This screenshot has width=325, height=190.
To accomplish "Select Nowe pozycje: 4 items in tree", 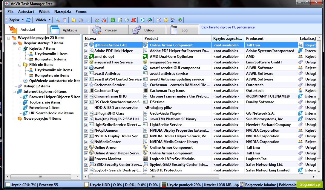I will (42, 118).
